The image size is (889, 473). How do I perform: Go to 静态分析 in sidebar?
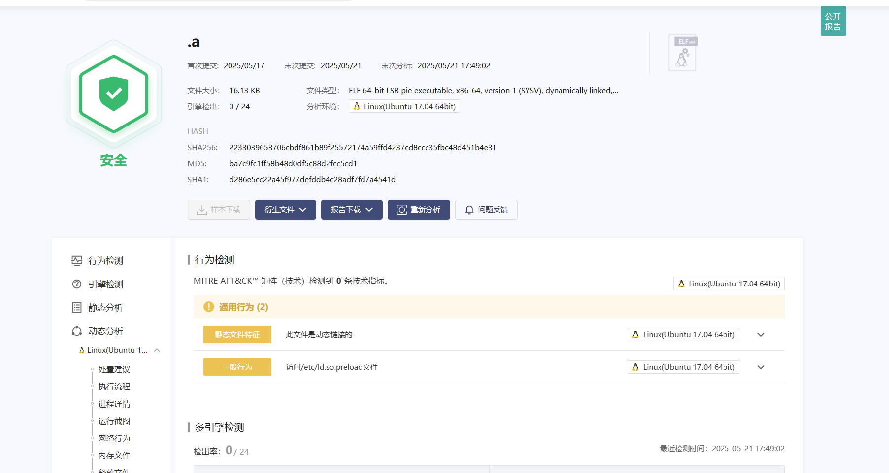coord(105,308)
